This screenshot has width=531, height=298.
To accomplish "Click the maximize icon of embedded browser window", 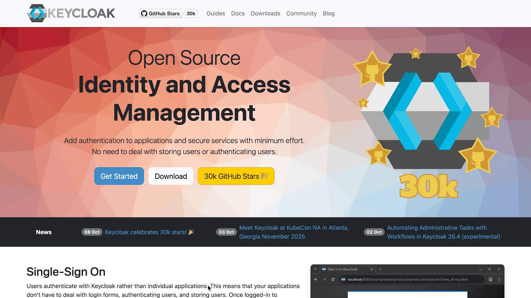I will pos(490,269).
